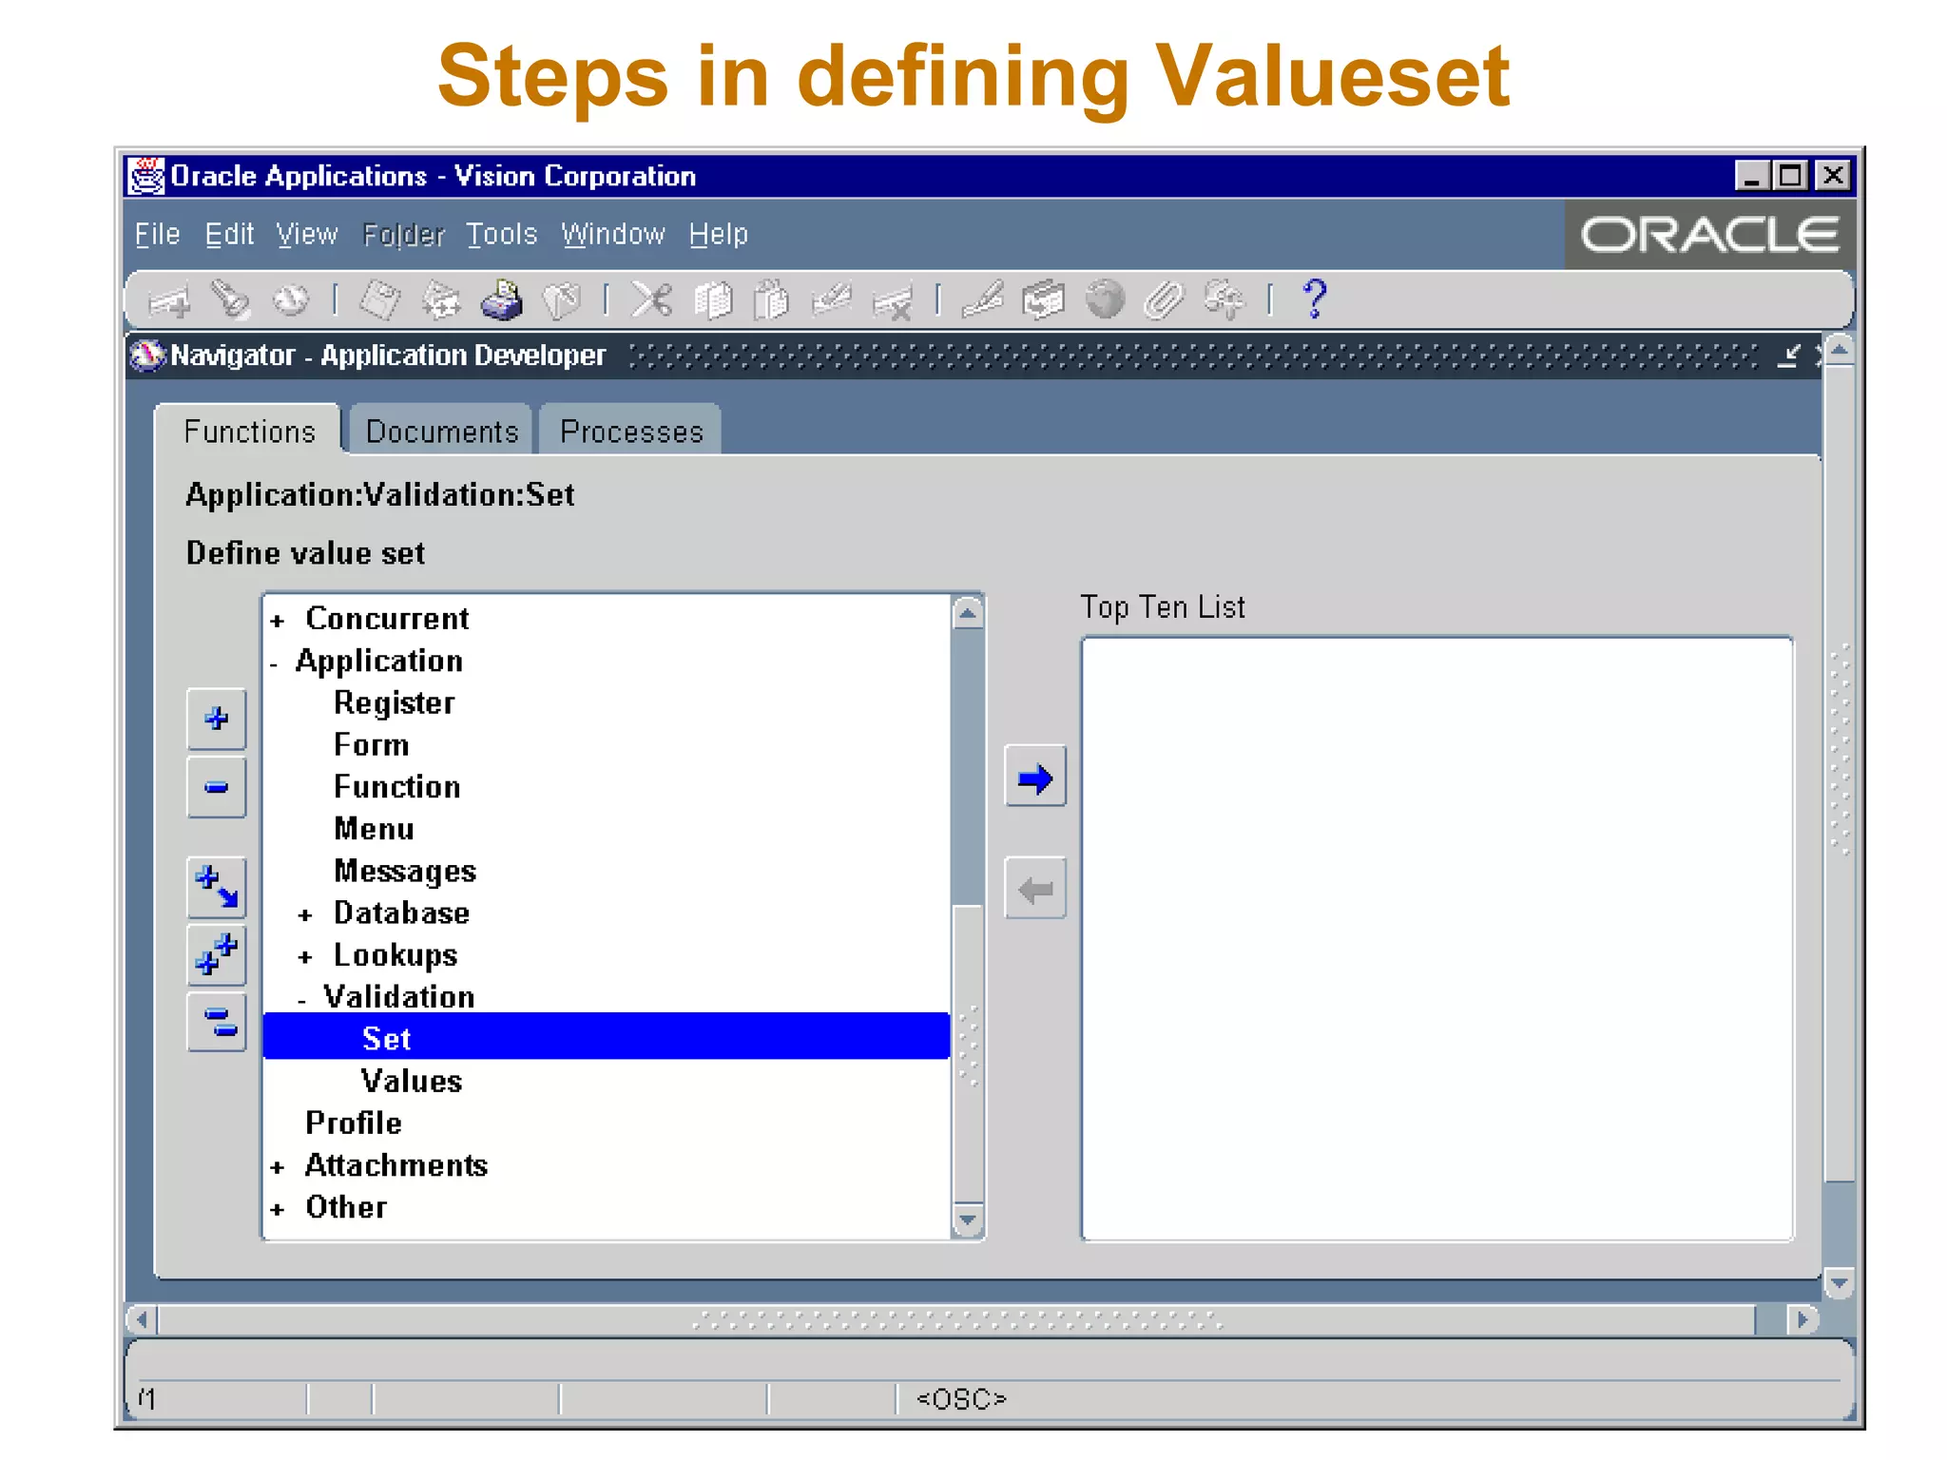1947x1460 pixels.
Task: Click the Attachments paperclip toolbar icon
Action: pos(1164,300)
